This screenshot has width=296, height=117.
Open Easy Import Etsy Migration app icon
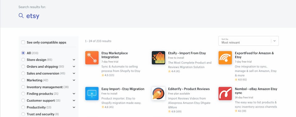[x=92, y=93]
